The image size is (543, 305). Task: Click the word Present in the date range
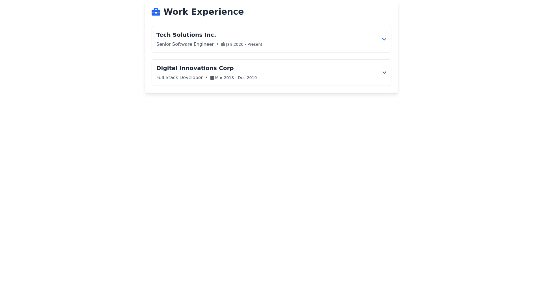(x=255, y=44)
